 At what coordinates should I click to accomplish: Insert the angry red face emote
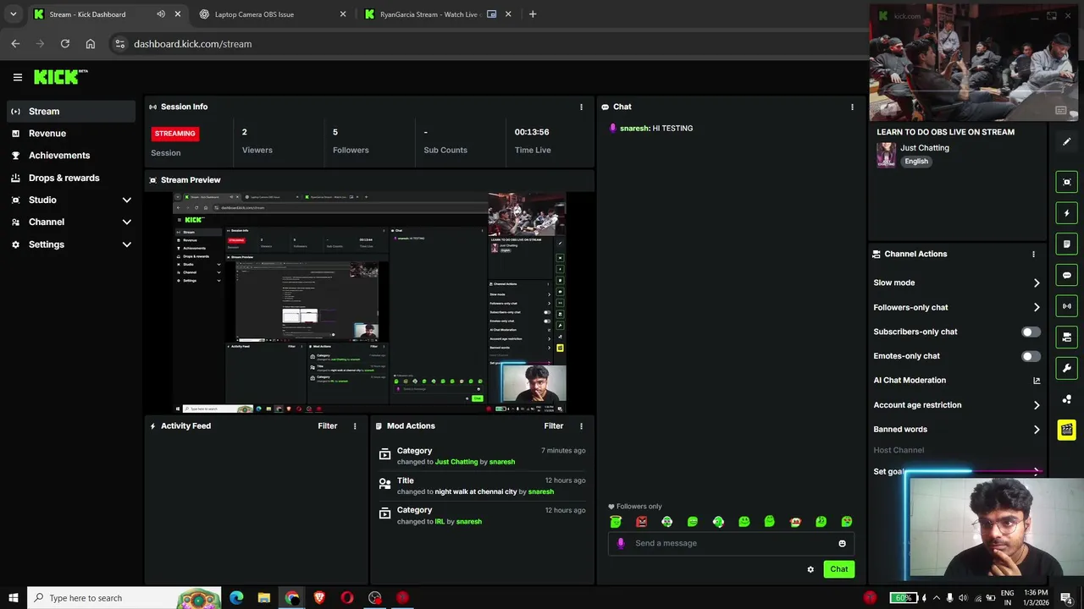[641, 522]
